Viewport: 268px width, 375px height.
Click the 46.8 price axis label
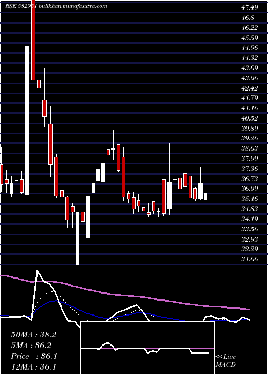248,18
